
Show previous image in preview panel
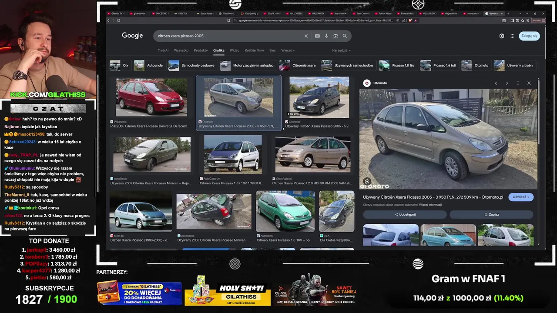pos(496,83)
